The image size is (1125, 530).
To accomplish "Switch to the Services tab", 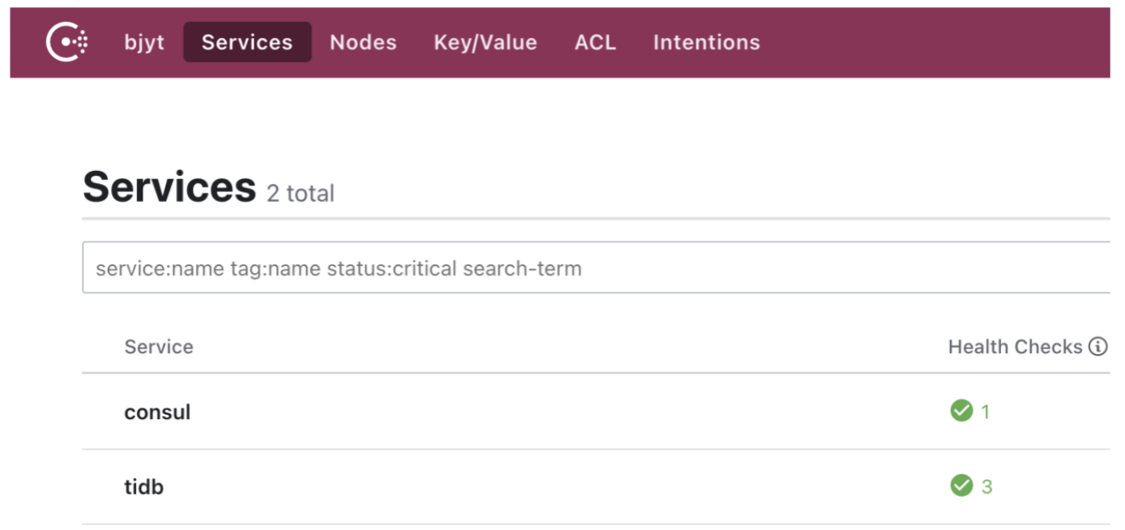I will (247, 42).
